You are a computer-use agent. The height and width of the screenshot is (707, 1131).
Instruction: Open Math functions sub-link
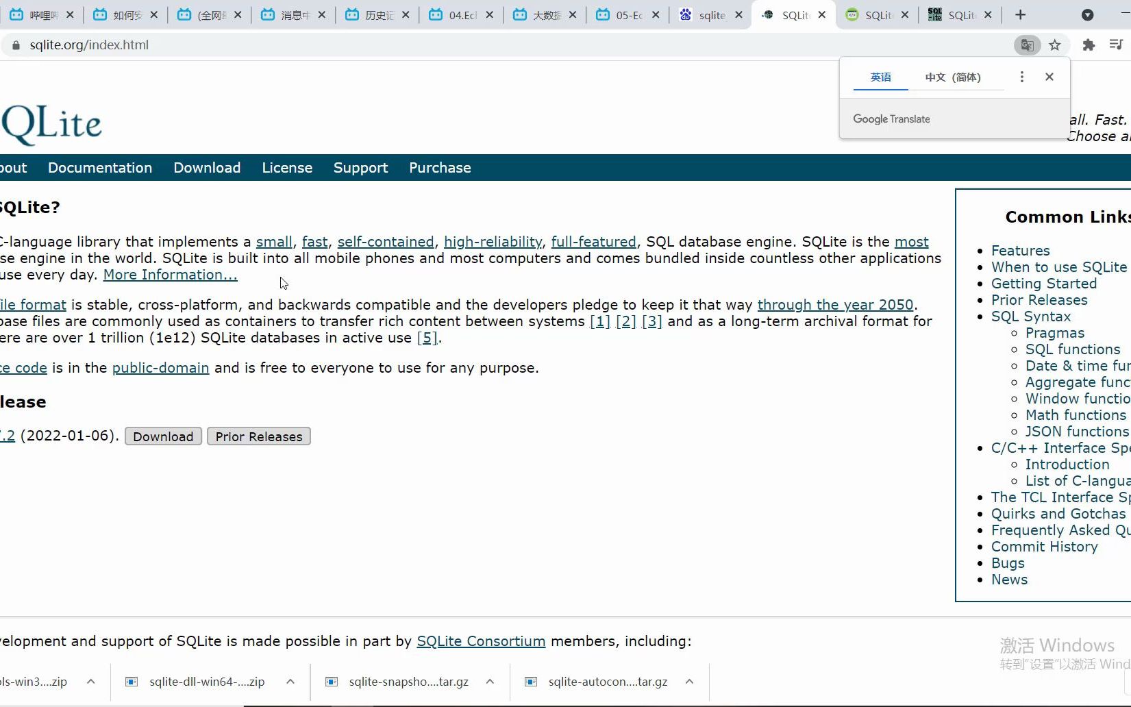pyautogui.click(x=1076, y=415)
